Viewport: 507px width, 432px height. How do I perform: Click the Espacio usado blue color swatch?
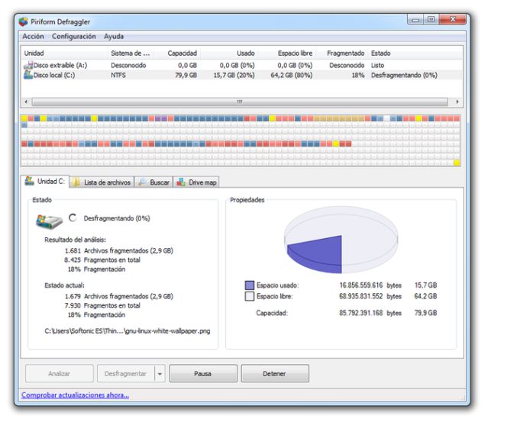249,285
